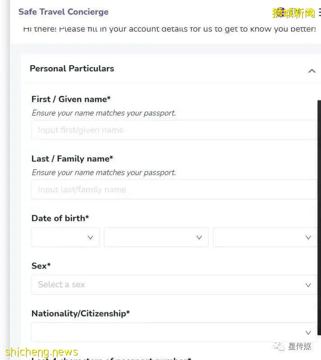Expand the Nationality/Citizenship dropdown
This screenshot has height=360, width=321.
pos(174,333)
